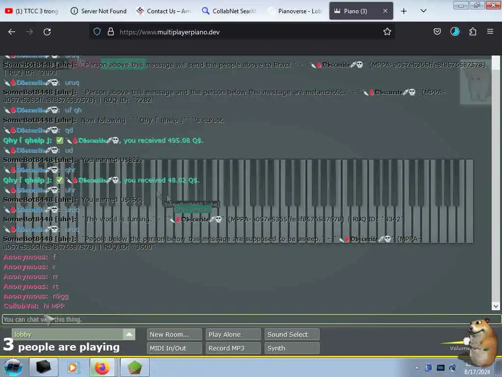Open the media player taskbar icon
Image resolution: width=502 pixels, height=377 pixels.
[x=73, y=367]
